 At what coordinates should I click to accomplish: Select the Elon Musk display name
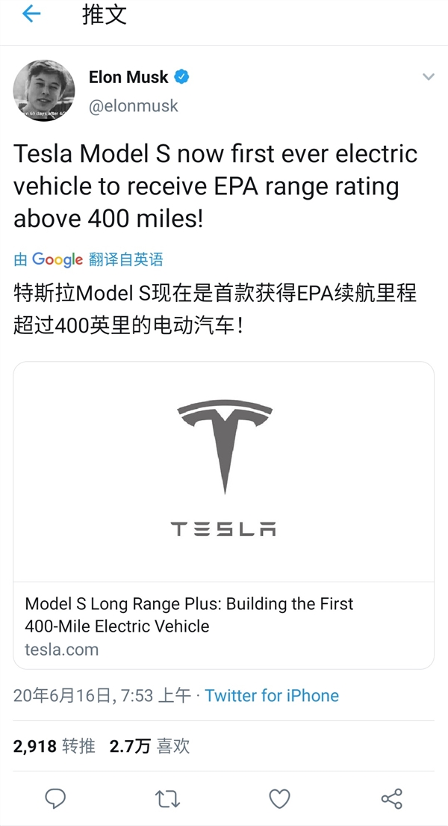(x=128, y=77)
